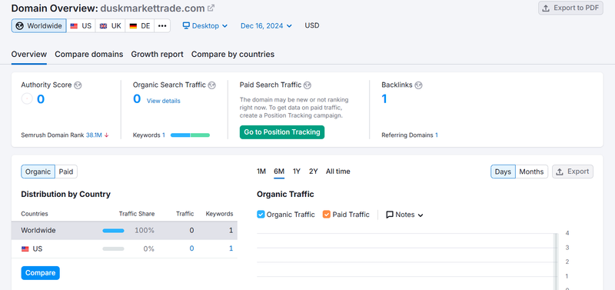
Task: Click the blue Compare button
Action: (41, 273)
